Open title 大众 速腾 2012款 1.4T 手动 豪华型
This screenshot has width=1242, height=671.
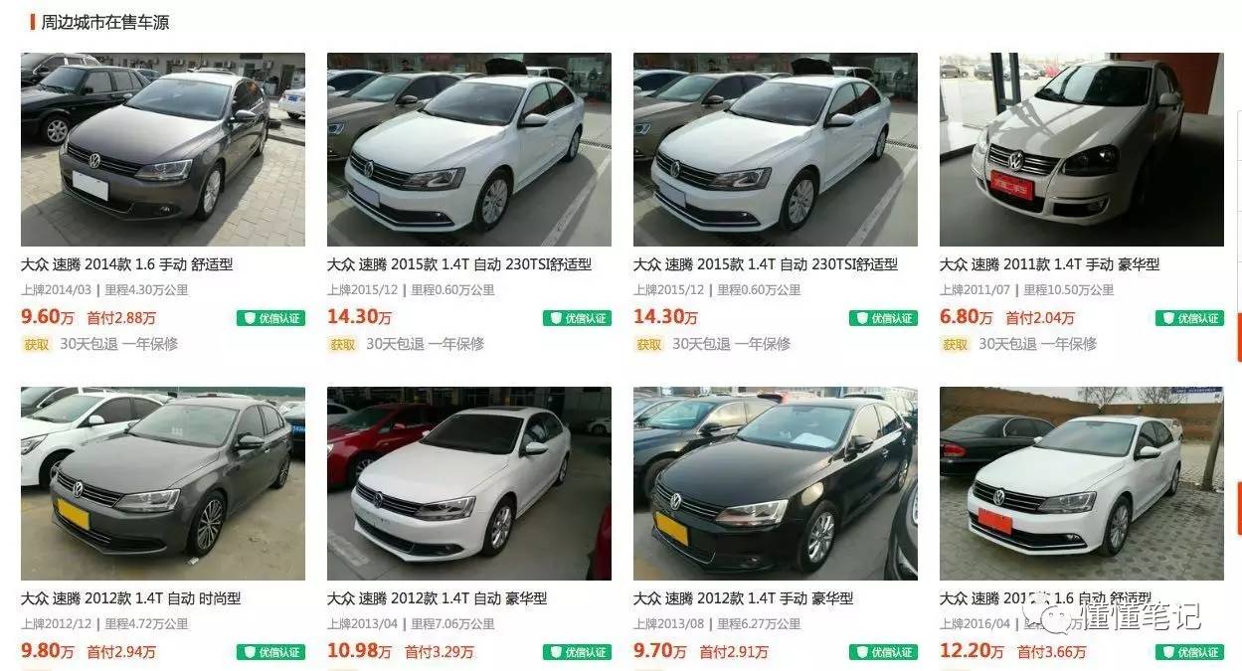[744, 598]
